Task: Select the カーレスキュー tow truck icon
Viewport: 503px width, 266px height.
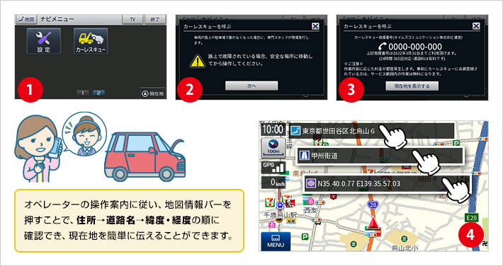Action: click(x=91, y=41)
